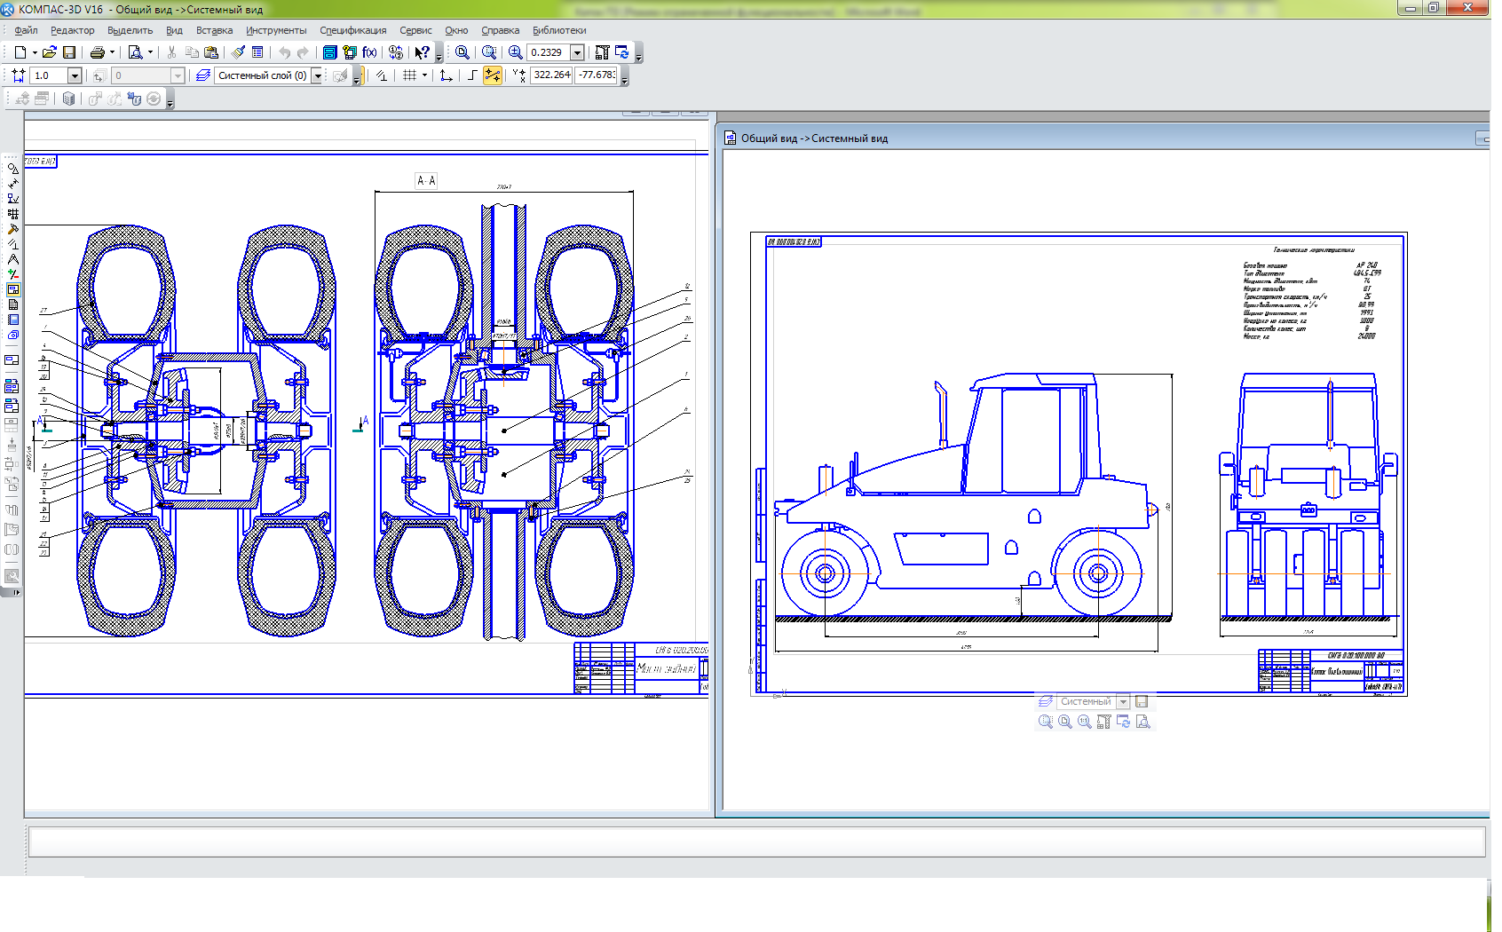Open the Библиотеки menu

pos(559,30)
